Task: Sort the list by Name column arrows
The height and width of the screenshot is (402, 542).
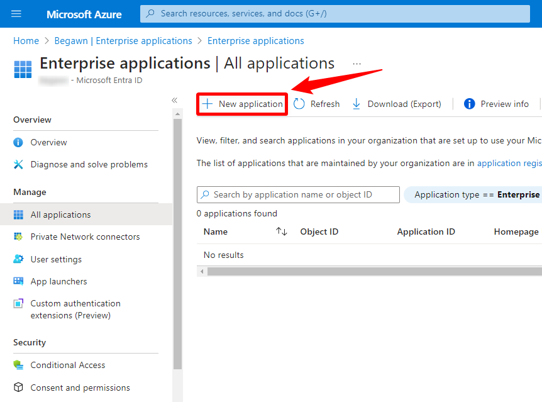Action: 281,232
